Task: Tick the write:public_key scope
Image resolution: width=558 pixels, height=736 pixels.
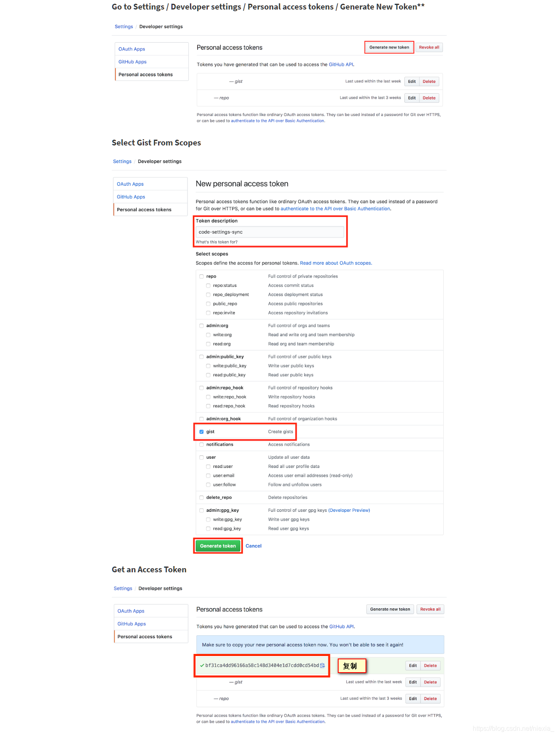Action: pos(208,366)
